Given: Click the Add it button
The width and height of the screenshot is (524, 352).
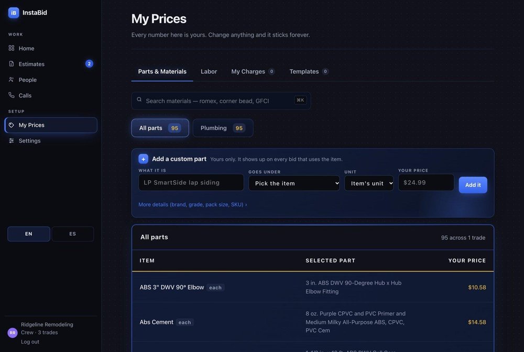Looking at the screenshot, I should pos(473,185).
